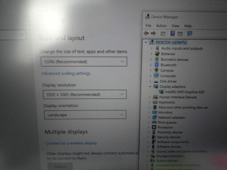Image resolution: width=227 pixels, height=170 pixels.
Task: Expand the Audio inputs and outputs node
Action: tap(151, 48)
